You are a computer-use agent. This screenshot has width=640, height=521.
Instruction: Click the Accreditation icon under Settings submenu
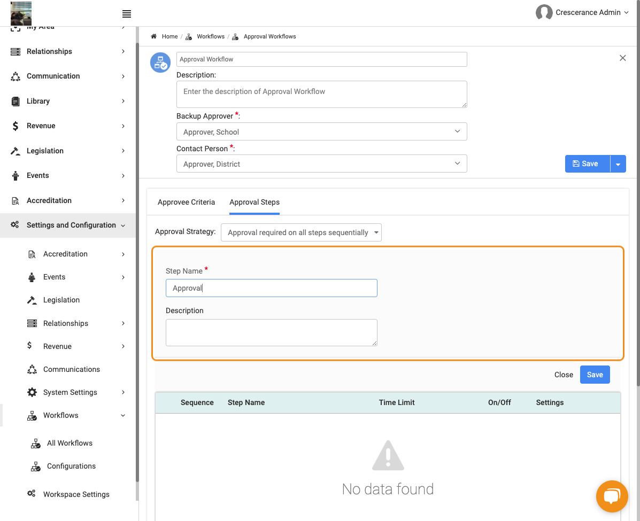(x=32, y=254)
